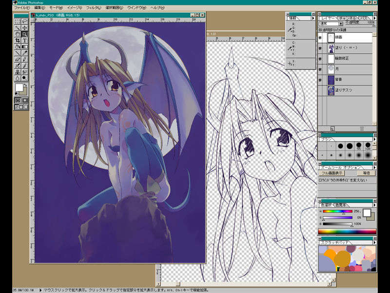The image size is (390, 293).
Task: Select the Crop tool
Action: pos(18,41)
